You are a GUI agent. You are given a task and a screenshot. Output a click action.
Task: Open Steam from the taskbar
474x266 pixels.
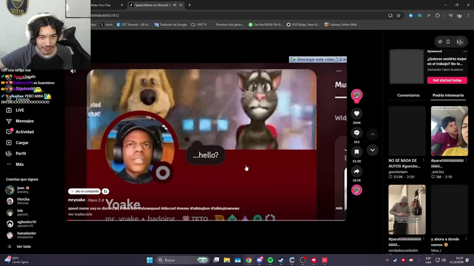point(281,260)
